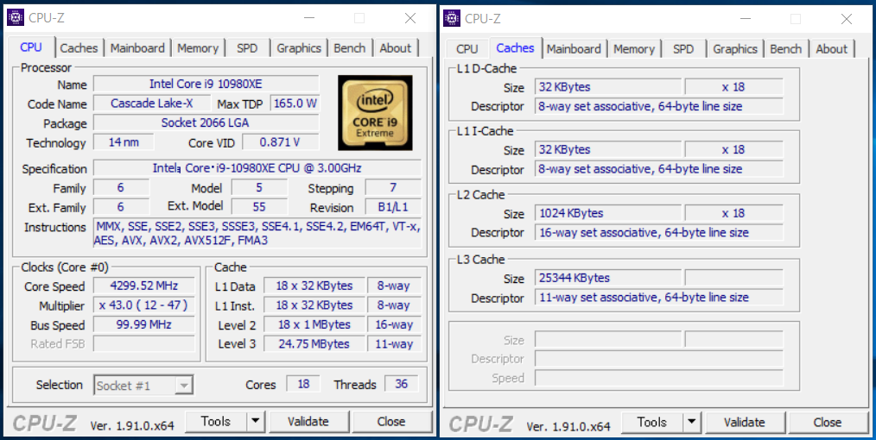Click Code Name value Cascade Lake-X
The height and width of the screenshot is (440, 876).
click(x=152, y=104)
